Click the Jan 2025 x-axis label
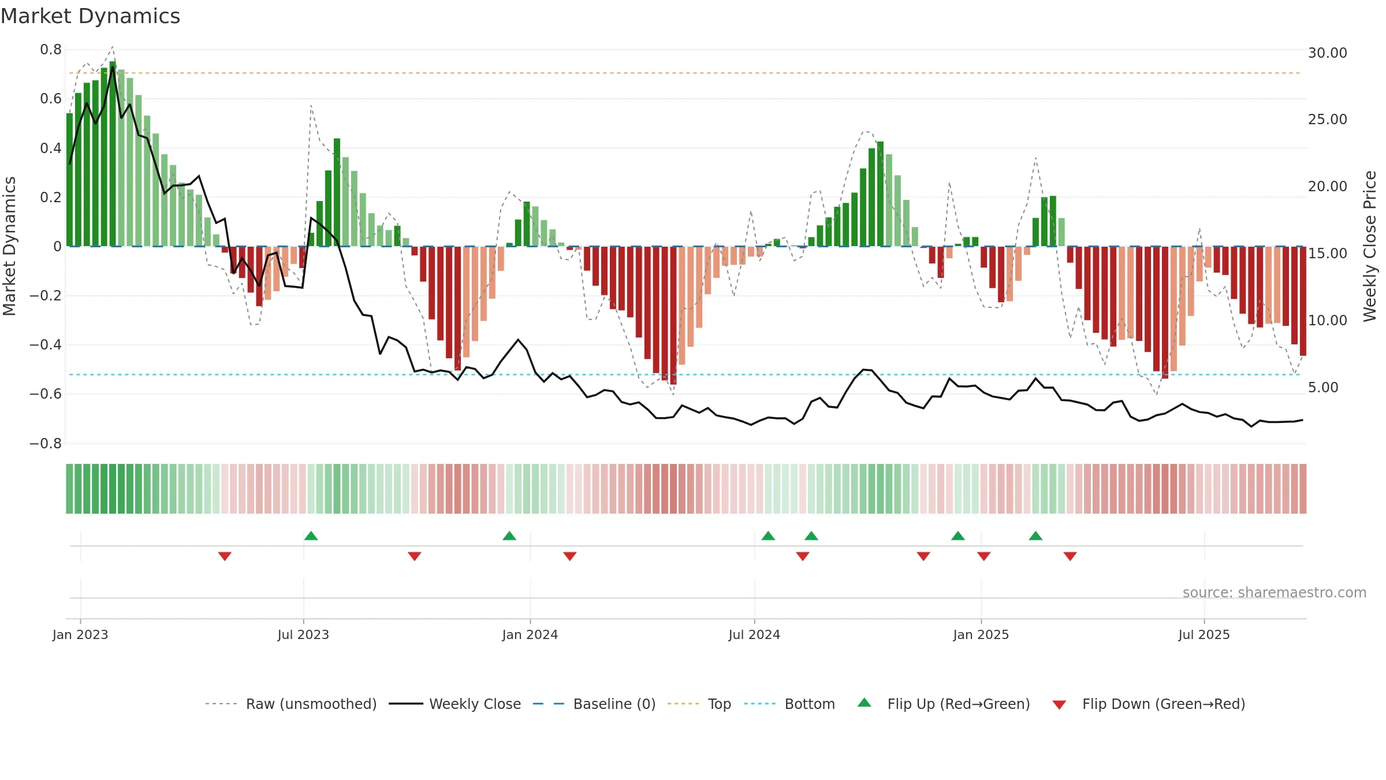This screenshot has height=780, width=1386. 981,634
